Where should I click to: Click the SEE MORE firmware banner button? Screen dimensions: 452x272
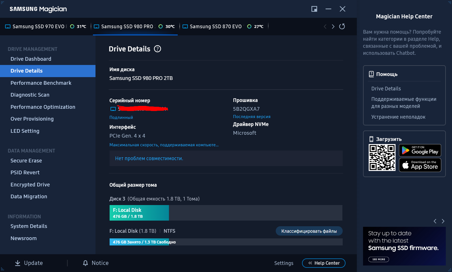(379, 259)
